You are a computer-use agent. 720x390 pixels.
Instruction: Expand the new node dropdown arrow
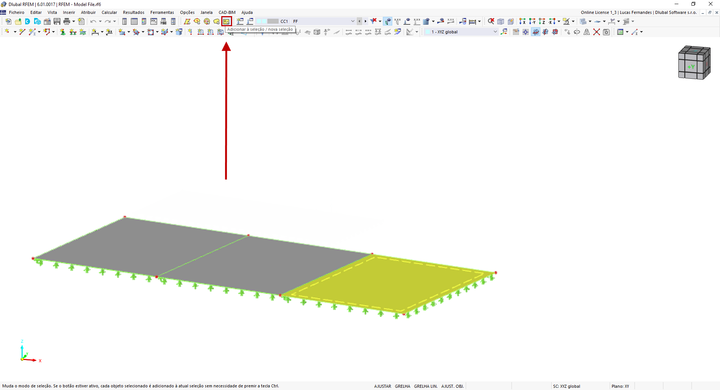pyautogui.click(x=15, y=32)
